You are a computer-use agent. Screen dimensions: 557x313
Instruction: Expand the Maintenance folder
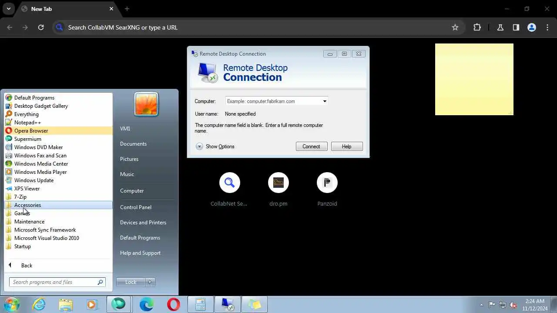point(58,222)
